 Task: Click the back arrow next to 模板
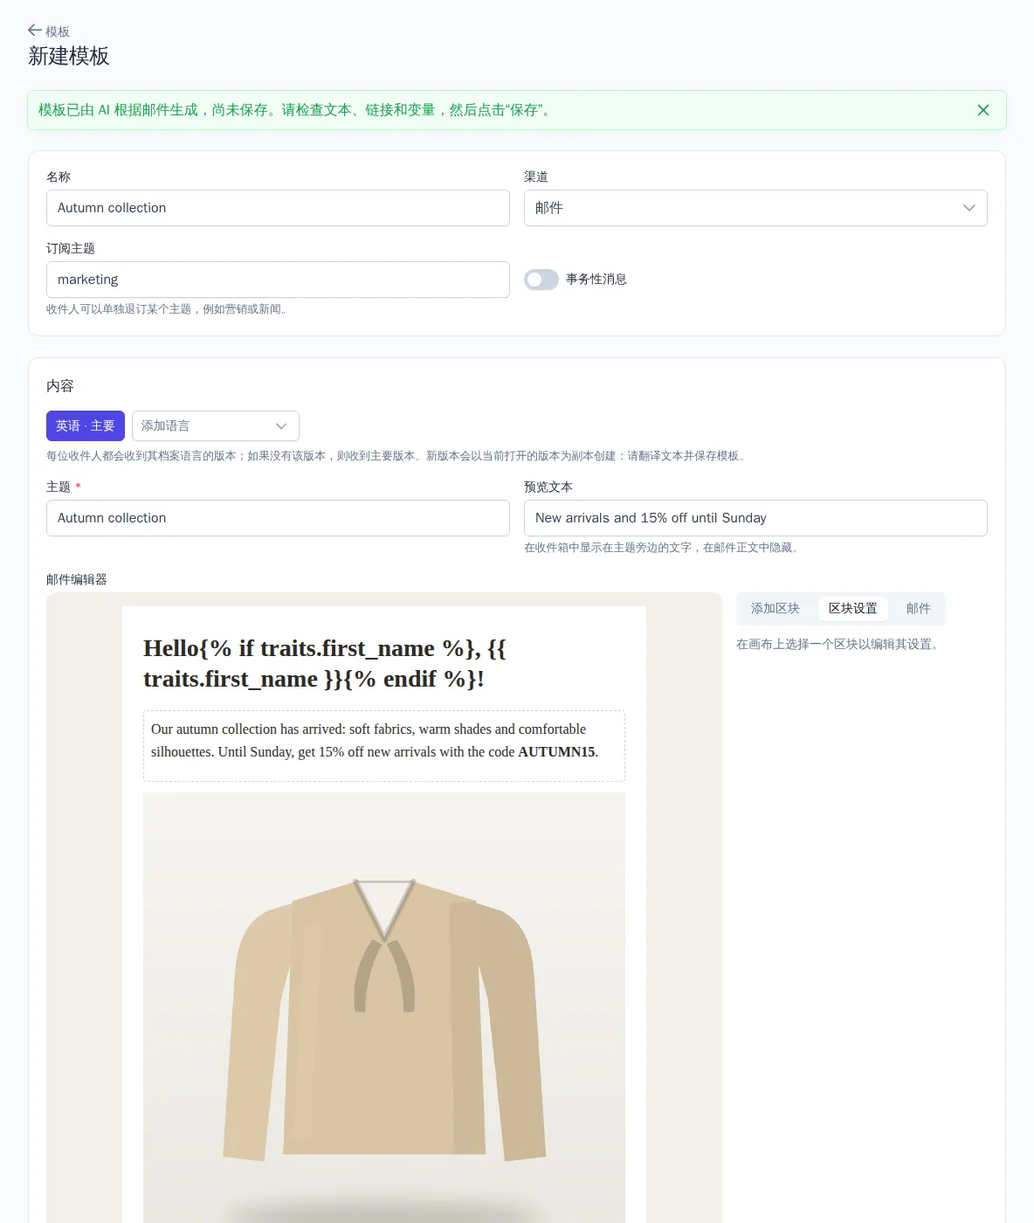pos(35,31)
